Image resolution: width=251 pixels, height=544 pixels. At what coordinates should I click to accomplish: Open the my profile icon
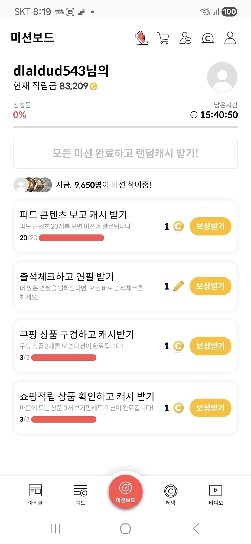pos(230,38)
